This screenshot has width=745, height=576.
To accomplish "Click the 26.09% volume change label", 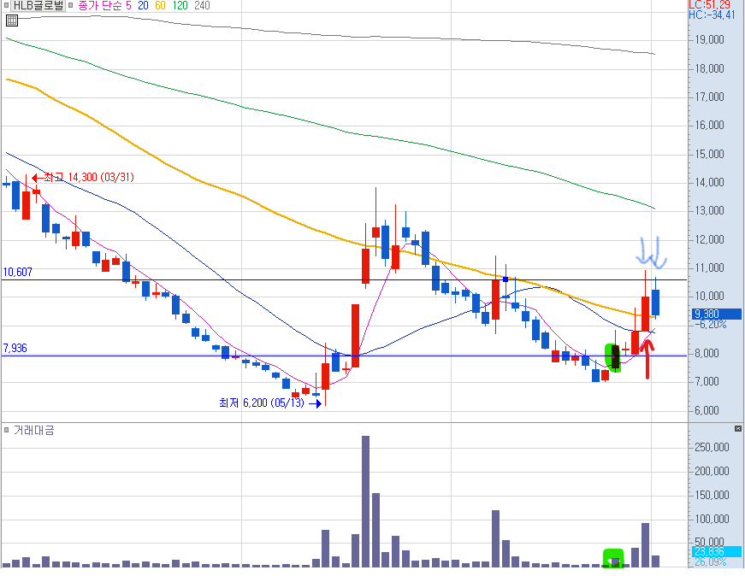I will point(710,562).
